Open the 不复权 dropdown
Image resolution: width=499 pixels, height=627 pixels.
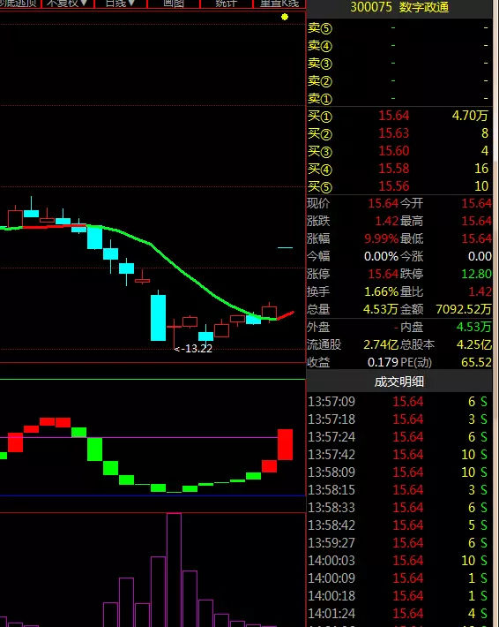tap(68, 4)
